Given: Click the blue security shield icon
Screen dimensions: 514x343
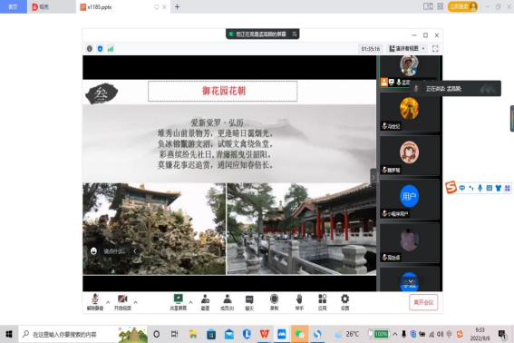Looking at the screenshot, I should point(100,49).
